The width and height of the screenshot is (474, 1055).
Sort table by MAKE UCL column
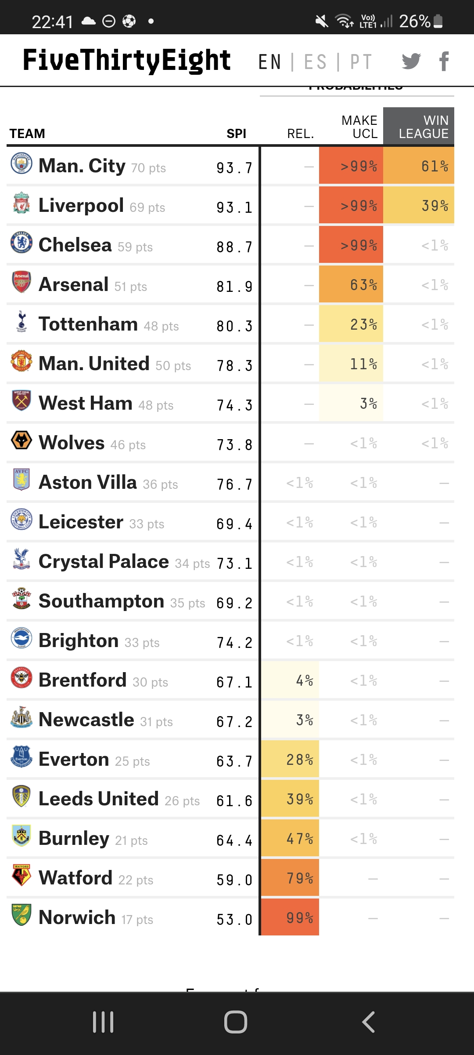[359, 127]
